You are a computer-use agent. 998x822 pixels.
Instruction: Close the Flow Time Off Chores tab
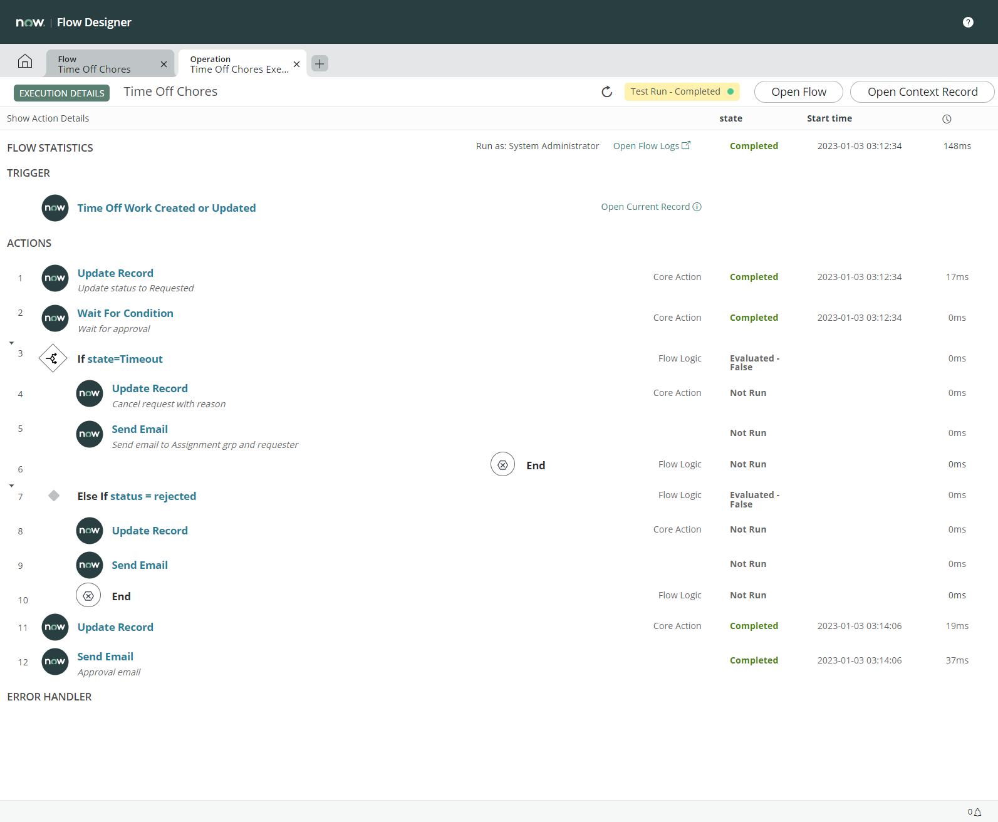pyautogui.click(x=164, y=65)
